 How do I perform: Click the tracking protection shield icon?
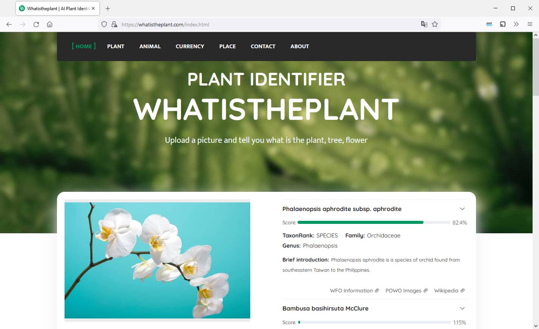[104, 24]
